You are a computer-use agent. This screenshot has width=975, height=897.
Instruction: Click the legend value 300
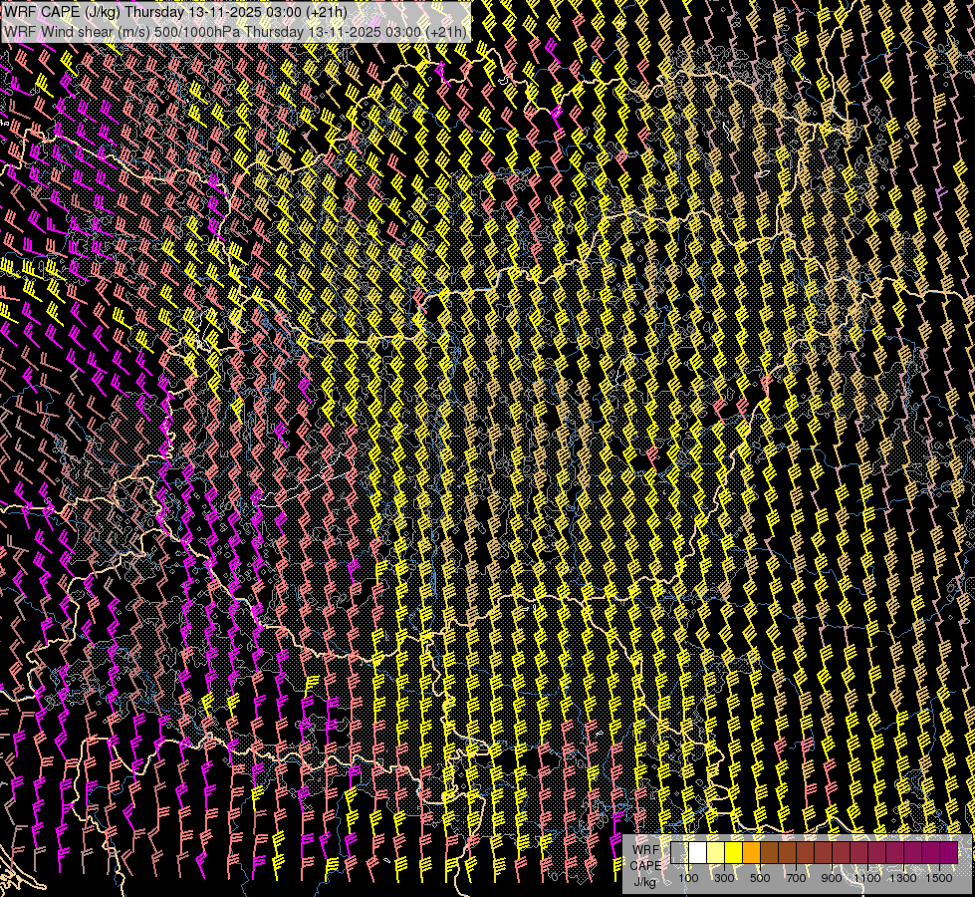[724, 878]
